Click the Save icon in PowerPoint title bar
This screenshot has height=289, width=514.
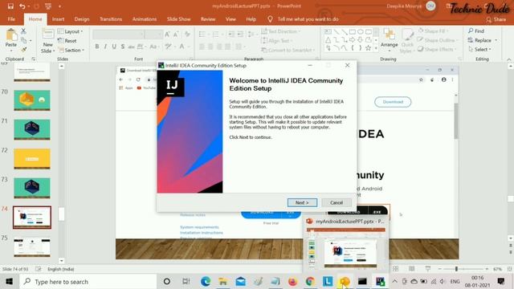(10, 6)
